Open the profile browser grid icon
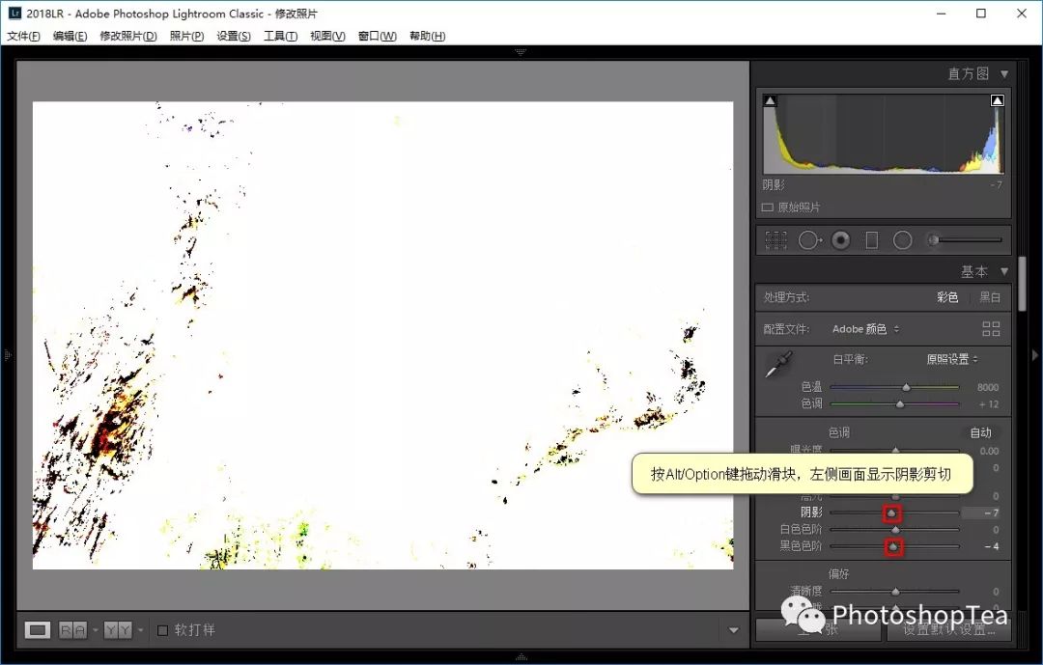Screen dimensions: 1043x665 (x=991, y=328)
